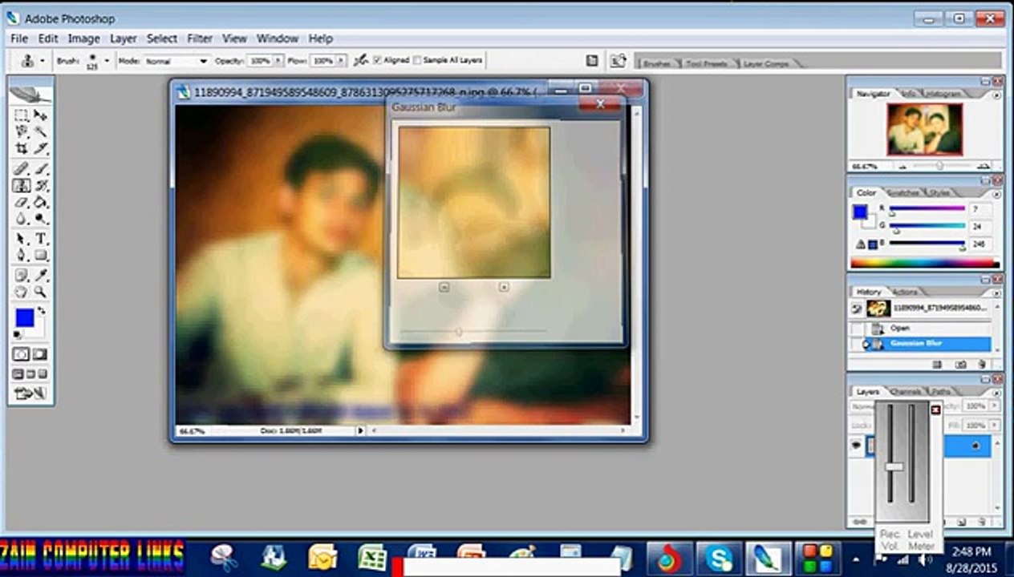This screenshot has width=1014, height=577.
Task: Open the Layer menu
Action: (124, 38)
